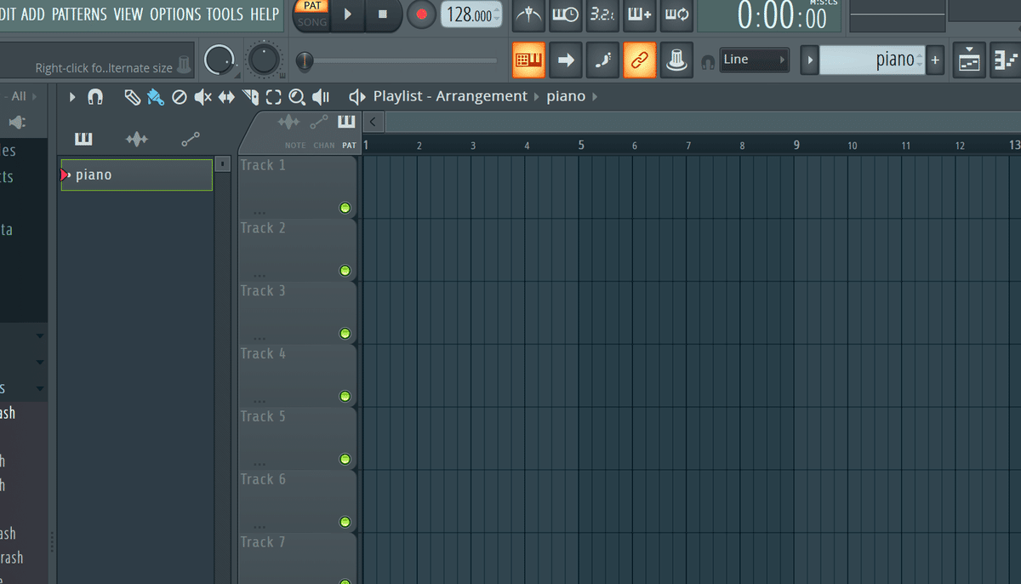This screenshot has width=1021, height=584.
Task: Enable overdub/blend recording icon
Action: (641, 14)
